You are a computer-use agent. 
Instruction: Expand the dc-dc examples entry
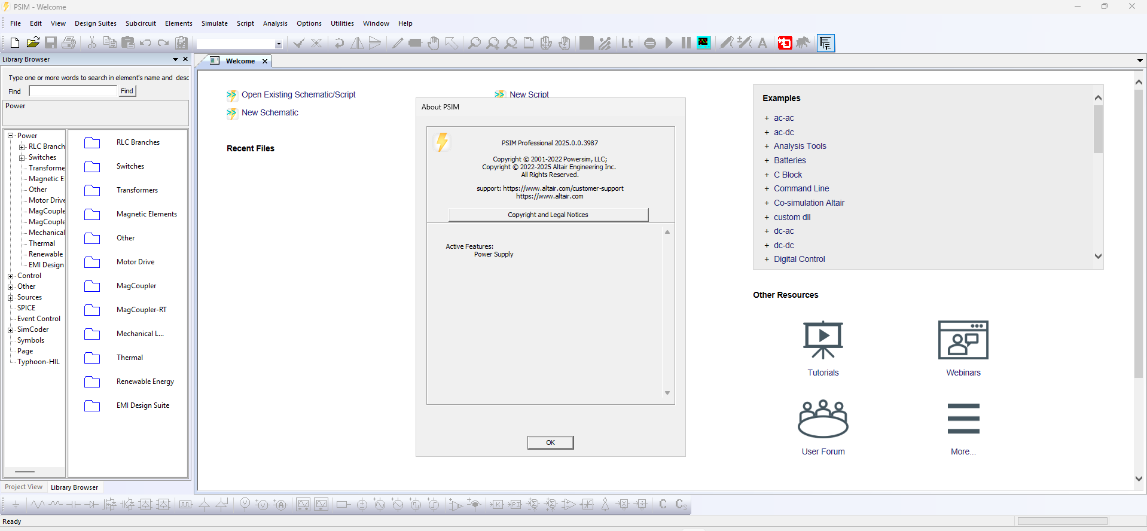coord(767,245)
